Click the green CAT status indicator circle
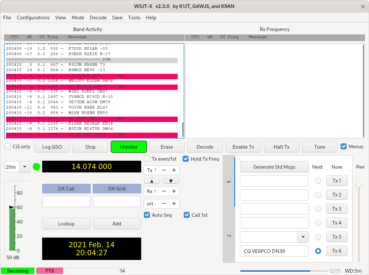 coord(36,167)
